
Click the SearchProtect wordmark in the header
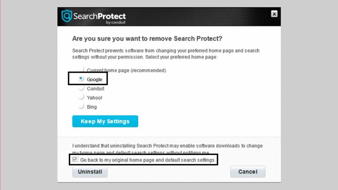(x=99, y=16)
